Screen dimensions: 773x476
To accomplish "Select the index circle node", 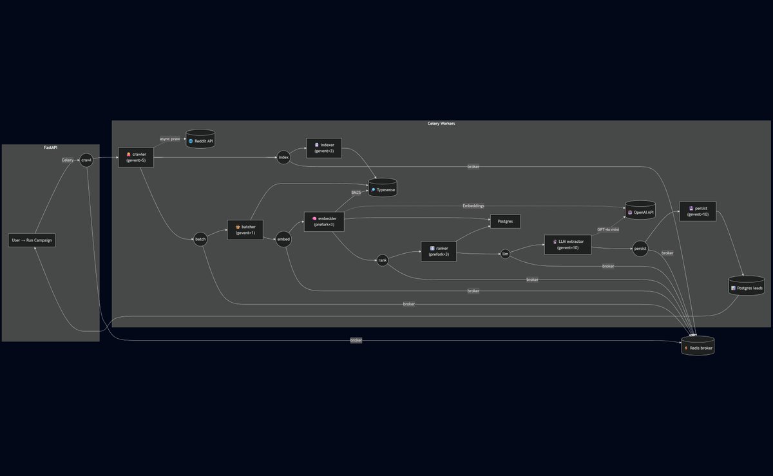I will click(283, 157).
